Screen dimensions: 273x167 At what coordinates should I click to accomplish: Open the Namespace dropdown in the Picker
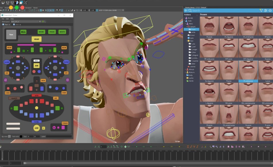(40, 21)
